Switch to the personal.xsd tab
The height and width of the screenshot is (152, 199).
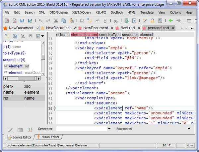click(x=158, y=28)
